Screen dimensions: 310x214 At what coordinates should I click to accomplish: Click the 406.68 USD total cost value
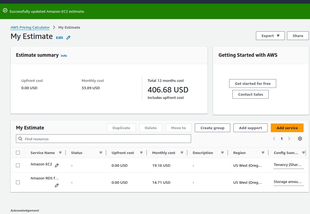168,90
